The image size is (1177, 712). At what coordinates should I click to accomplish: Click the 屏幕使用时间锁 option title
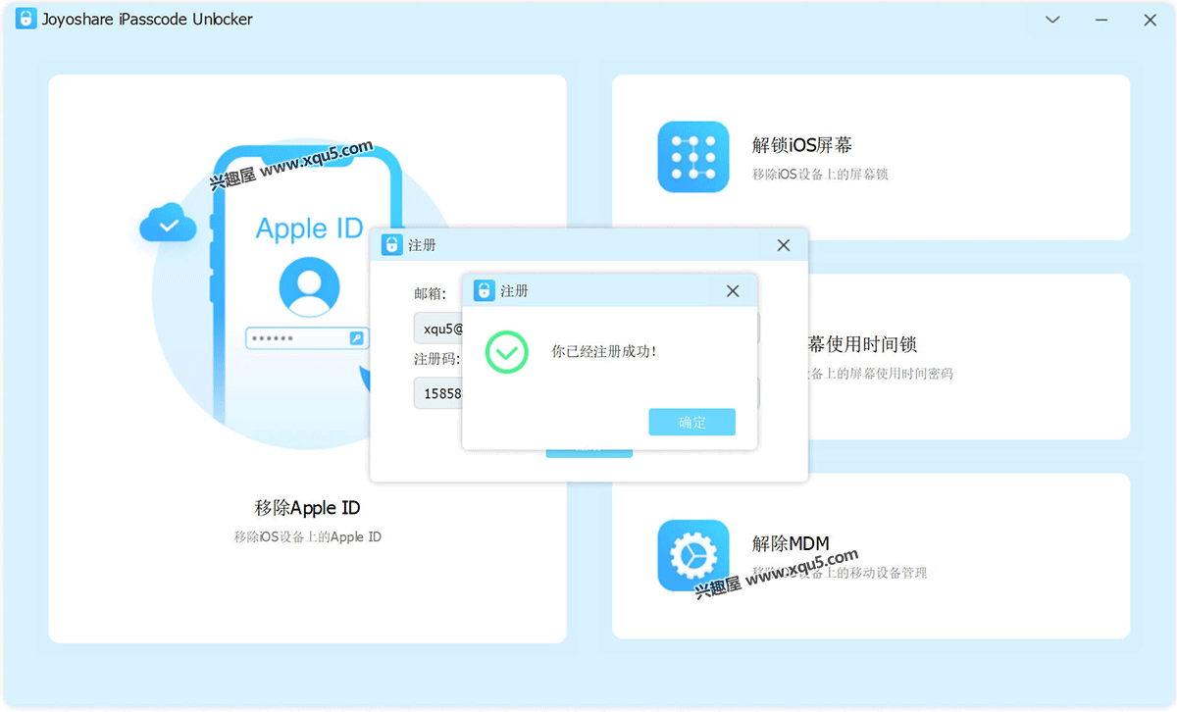click(861, 344)
